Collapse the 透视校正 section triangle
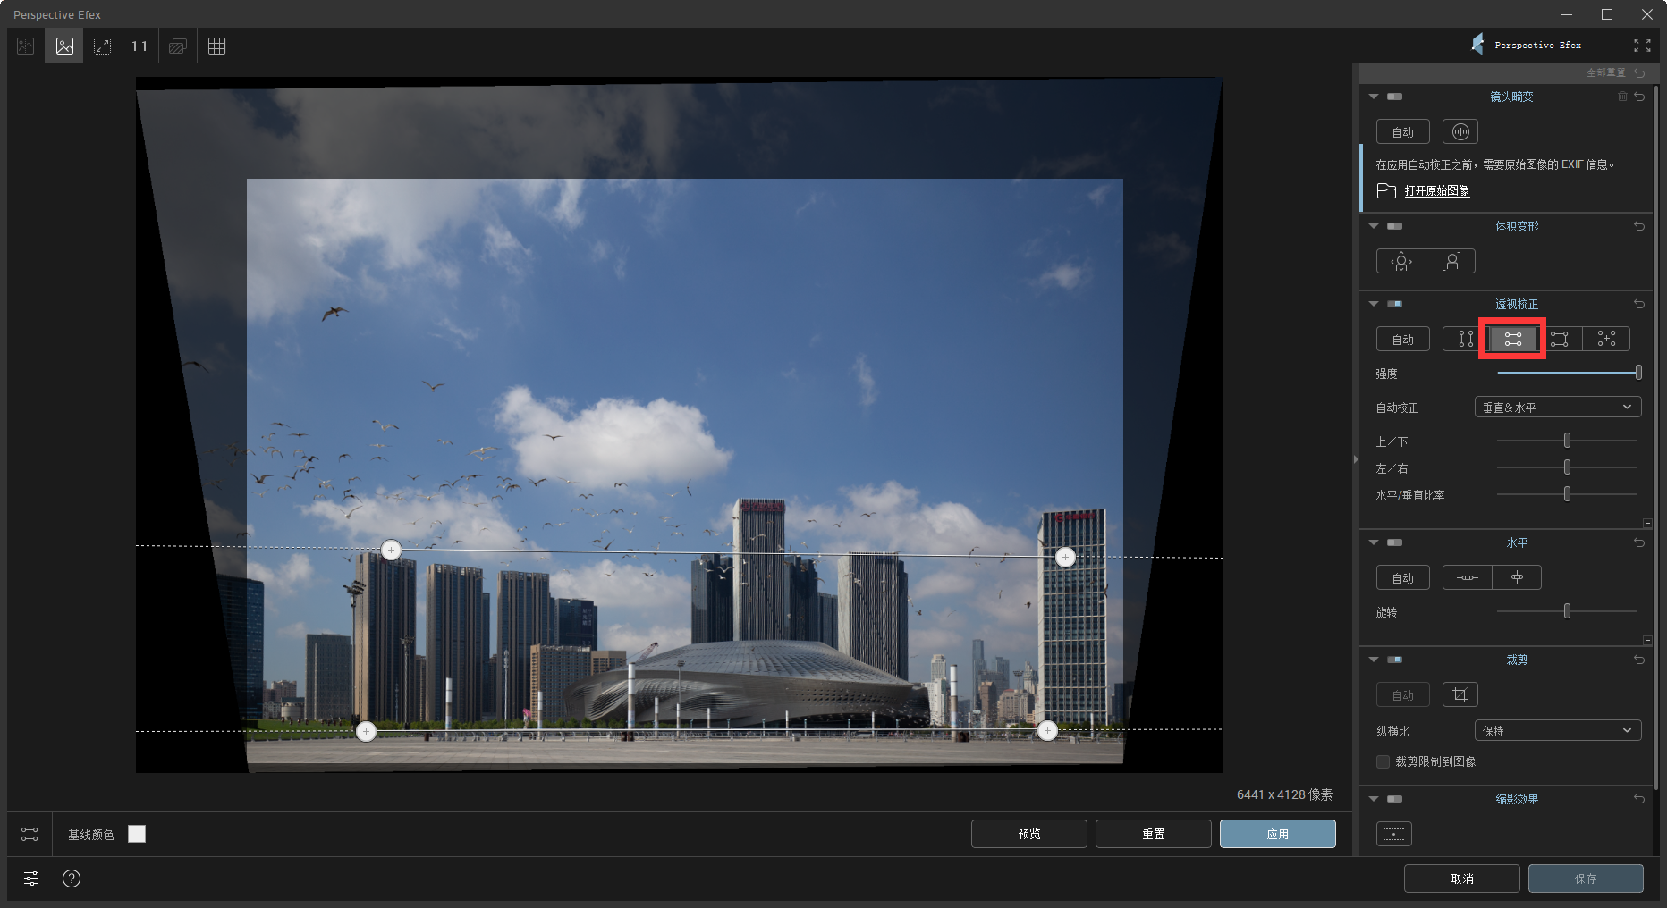 1374,304
